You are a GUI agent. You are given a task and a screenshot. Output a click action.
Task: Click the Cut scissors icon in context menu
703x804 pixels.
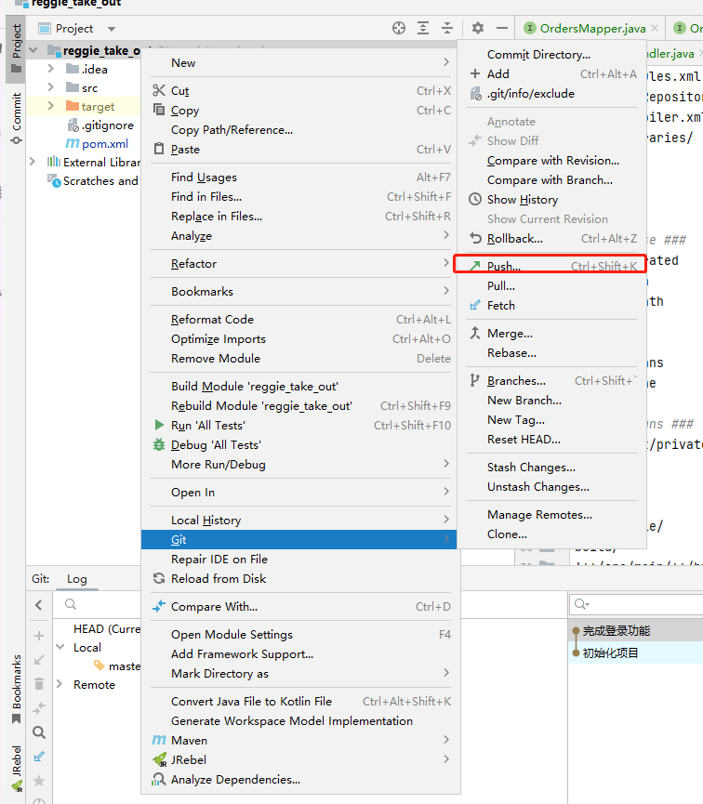[x=159, y=91]
